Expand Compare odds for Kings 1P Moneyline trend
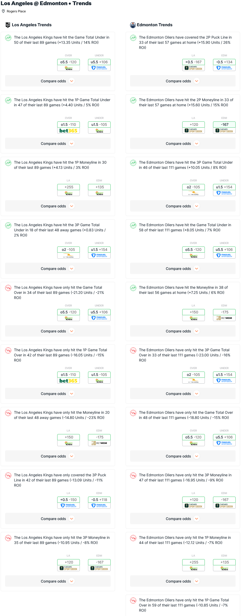Viewport: 241px width, 616px height. point(58,206)
